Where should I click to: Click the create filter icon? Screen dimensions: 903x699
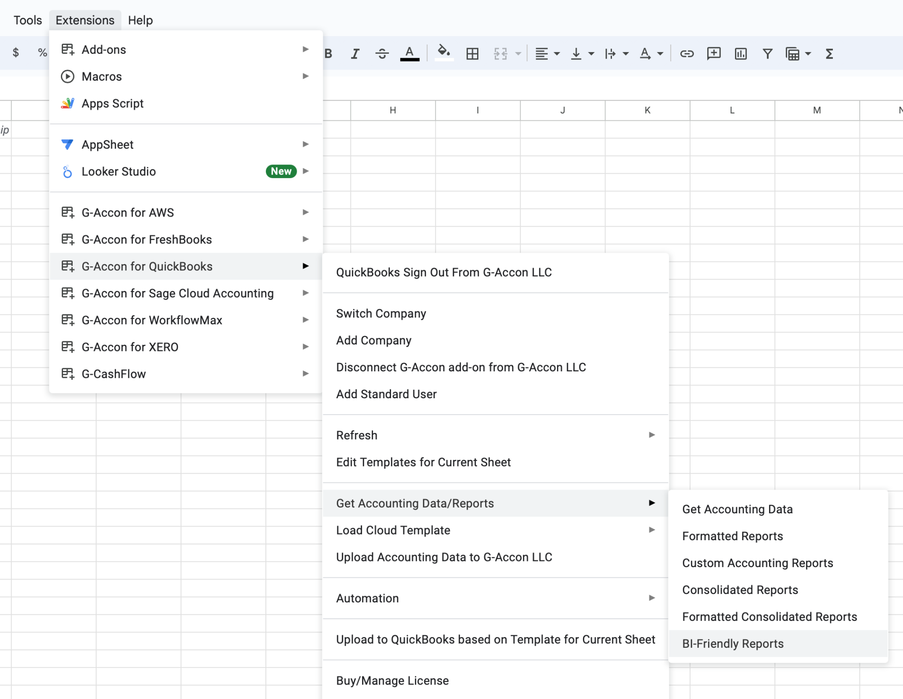point(768,54)
